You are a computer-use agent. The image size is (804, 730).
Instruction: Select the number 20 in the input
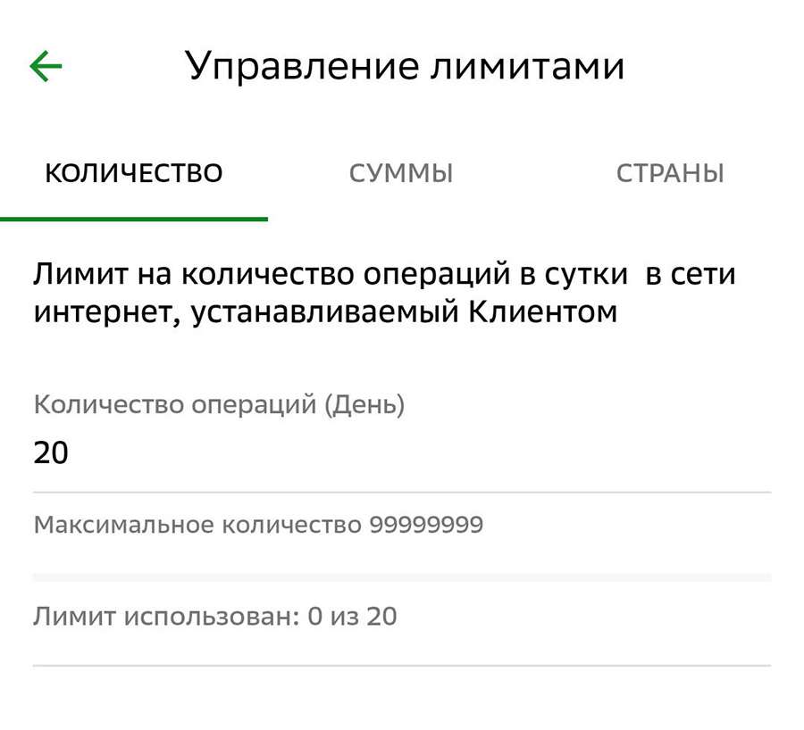[54, 452]
